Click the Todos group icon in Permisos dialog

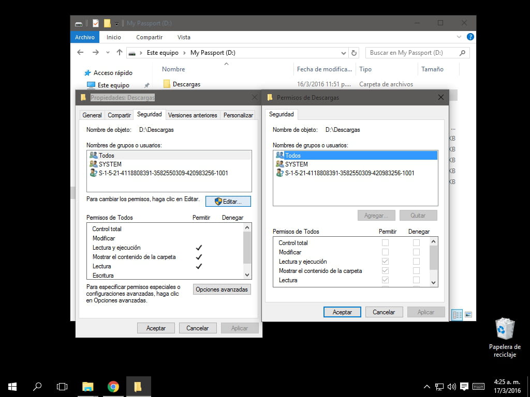[279, 155]
